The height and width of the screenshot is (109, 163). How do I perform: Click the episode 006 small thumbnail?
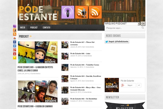[x=65, y=56]
